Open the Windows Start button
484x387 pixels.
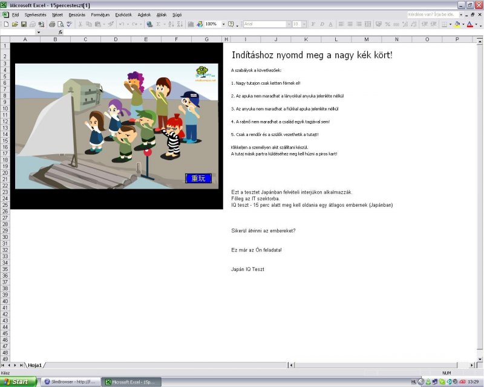pyautogui.click(x=18, y=382)
